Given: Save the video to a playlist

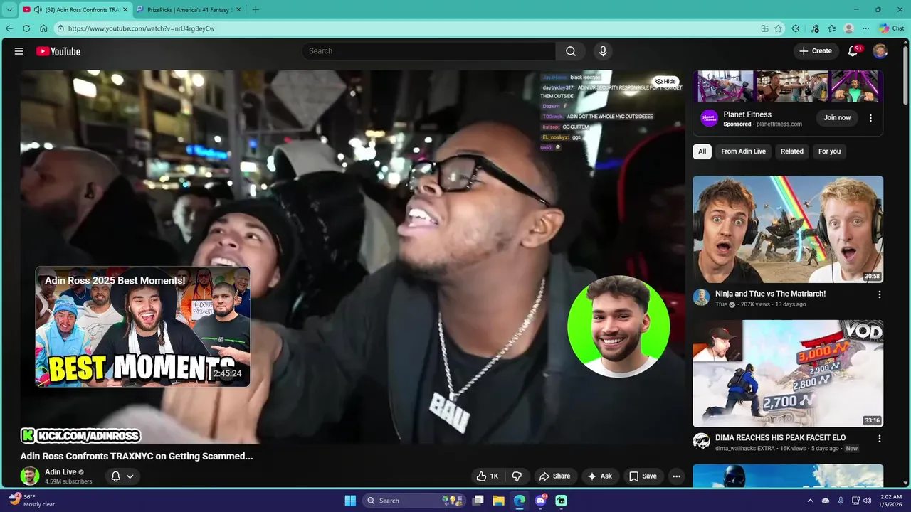Looking at the screenshot, I should (x=643, y=476).
